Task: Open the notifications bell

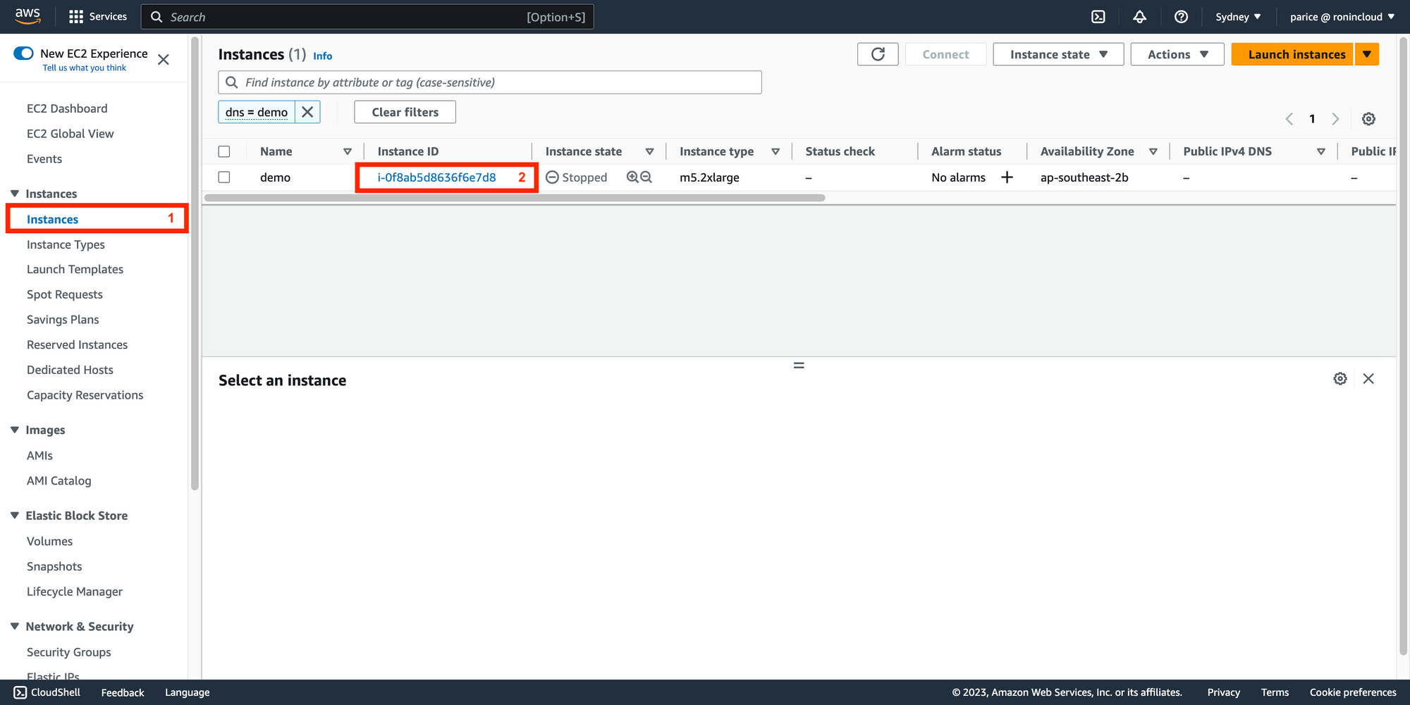Action: click(x=1139, y=17)
